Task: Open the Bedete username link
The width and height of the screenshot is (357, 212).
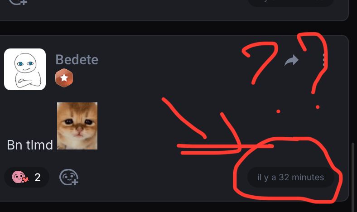Action: click(x=77, y=60)
